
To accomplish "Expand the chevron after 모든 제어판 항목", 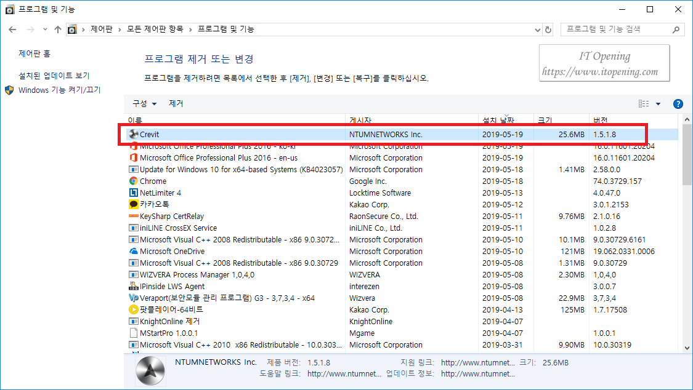I will point(190,30).
